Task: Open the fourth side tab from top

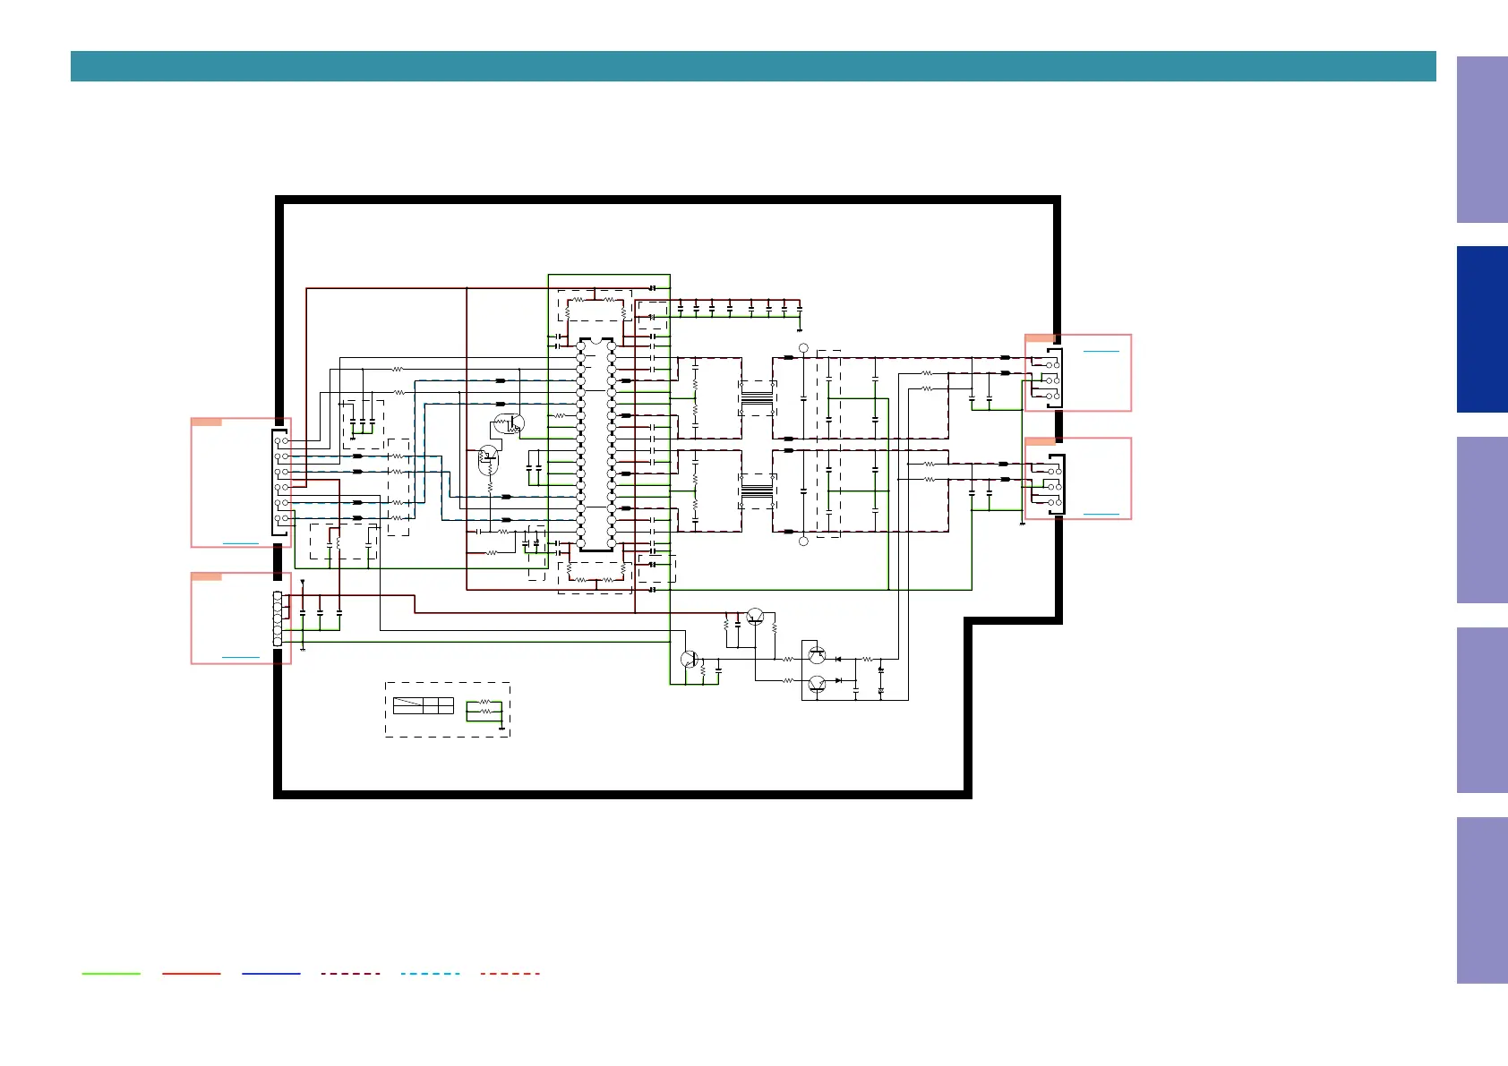Action: [x=1482, y=711]
